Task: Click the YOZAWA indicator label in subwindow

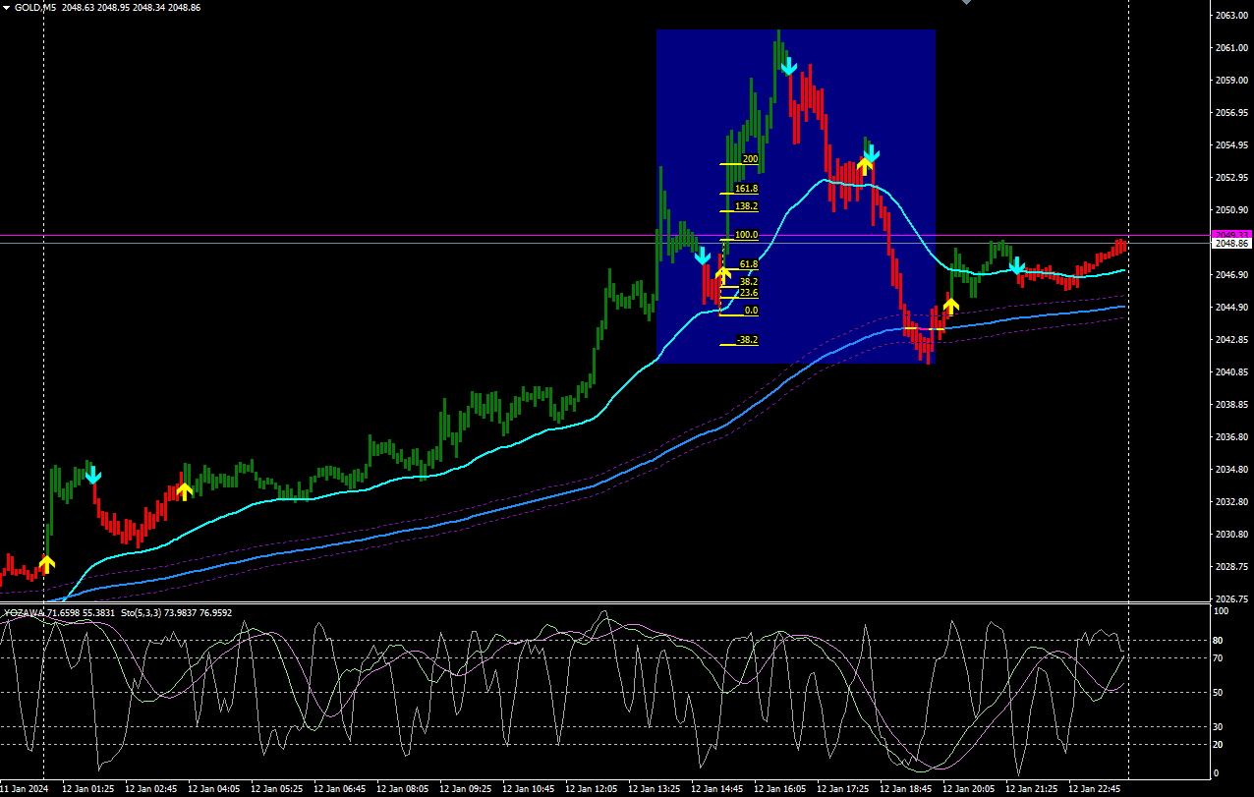Action: 25,612
